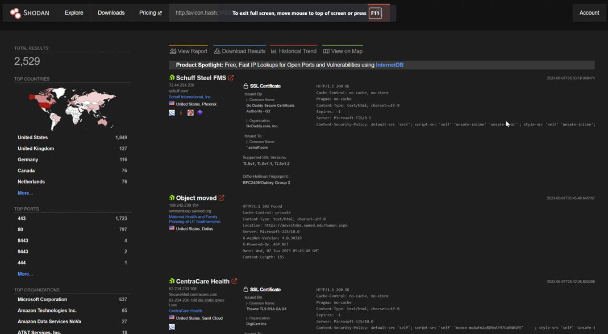The width and height of the screenshot is (608, 334).
Task: Open the View Report tab
Action: (x=189, y=51)
